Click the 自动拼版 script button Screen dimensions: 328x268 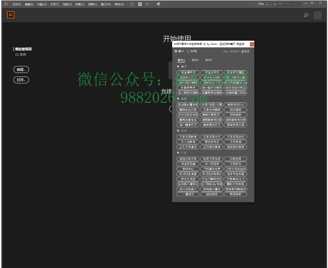pyautogui.click(x=212, y=194)
